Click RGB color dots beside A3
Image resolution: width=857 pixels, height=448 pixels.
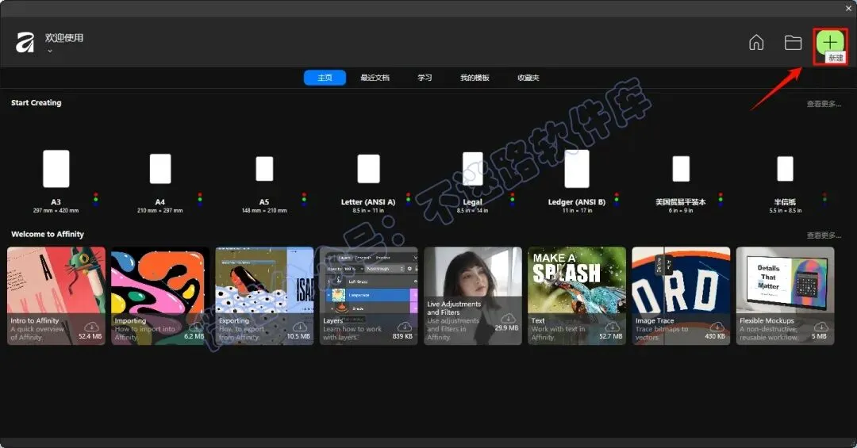click(96, 199)
